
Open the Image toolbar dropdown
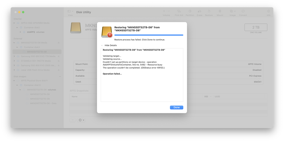233,11
